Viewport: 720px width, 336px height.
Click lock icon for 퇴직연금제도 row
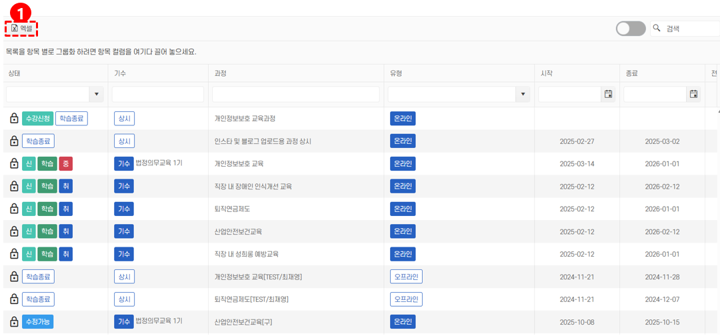pos(14,209)
